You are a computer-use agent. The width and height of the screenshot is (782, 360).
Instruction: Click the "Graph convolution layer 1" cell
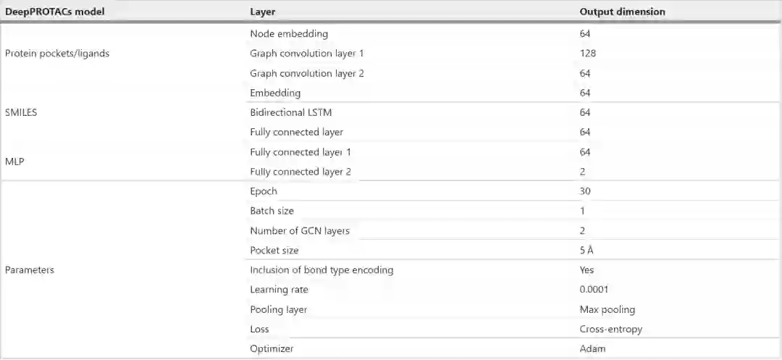[x=301, y=53]
